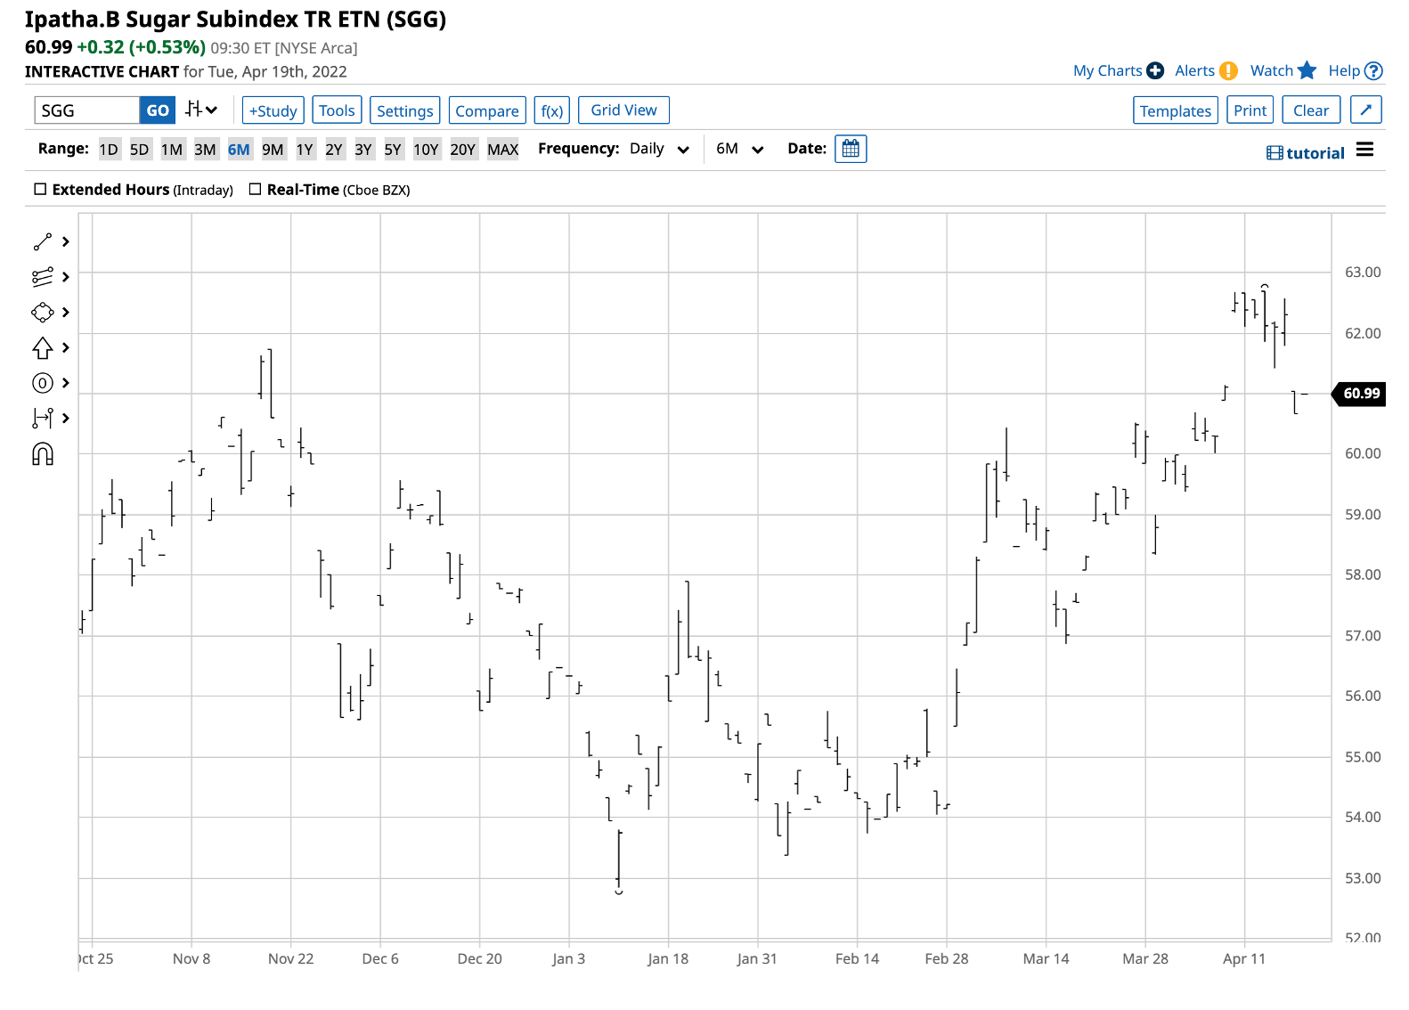Select the 1Y range
Screen dimensions: 1409x1010
[305, 149]
